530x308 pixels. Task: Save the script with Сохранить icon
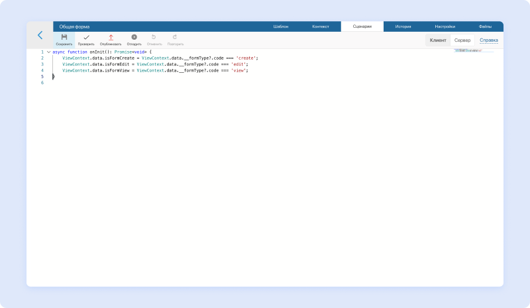(64, 38)
